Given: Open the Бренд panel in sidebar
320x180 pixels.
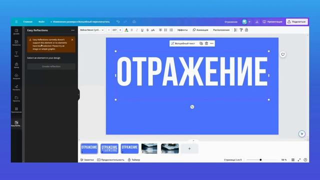Looking at the screenshot, I should 16,65.
